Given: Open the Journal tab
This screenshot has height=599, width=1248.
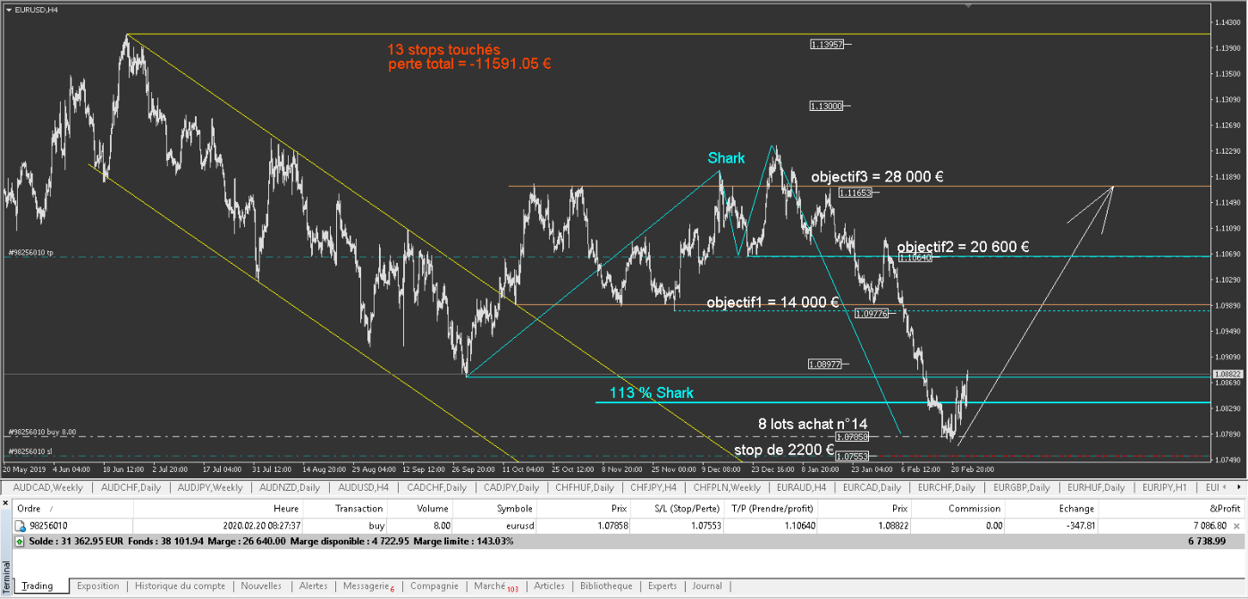Looking at the screenshot, I should [706, 586].
